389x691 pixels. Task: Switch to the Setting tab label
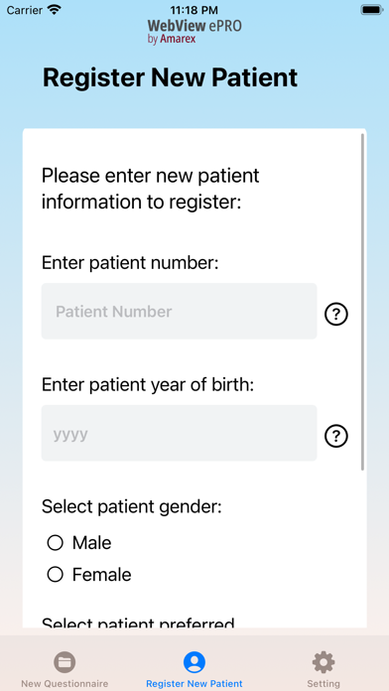pyautogui.click(x=324, y=684)
